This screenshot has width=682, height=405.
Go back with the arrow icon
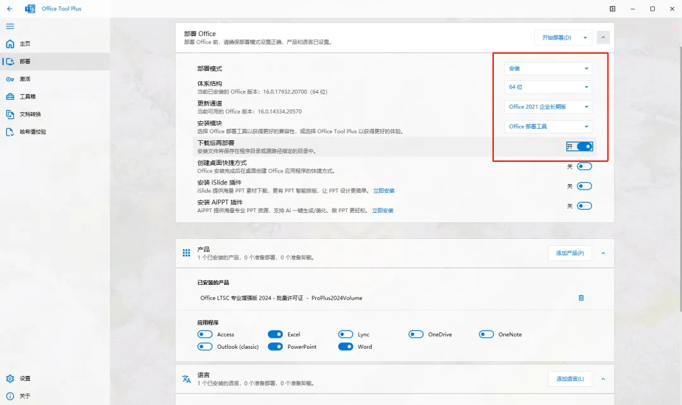(9, 9)
